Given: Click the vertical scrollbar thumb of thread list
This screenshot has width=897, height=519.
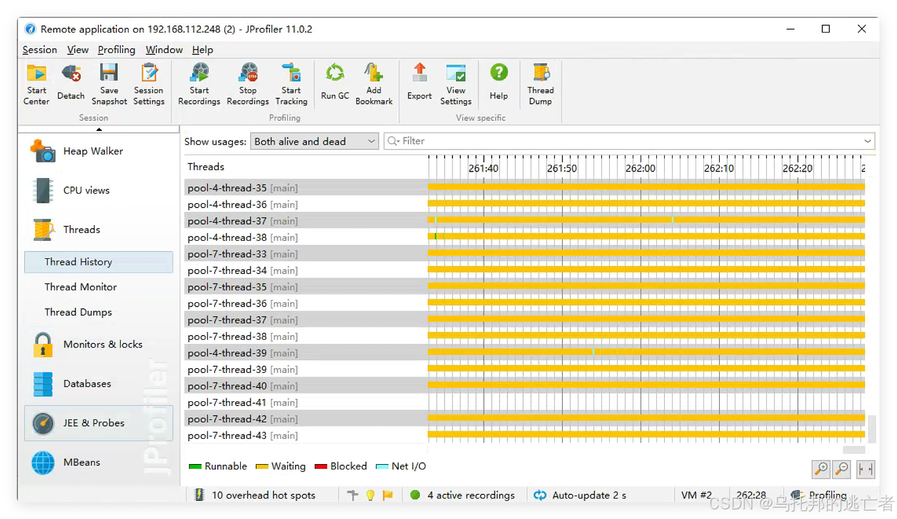Looking at the screenshot, I should pyautogui.click(x=872, y=428).
